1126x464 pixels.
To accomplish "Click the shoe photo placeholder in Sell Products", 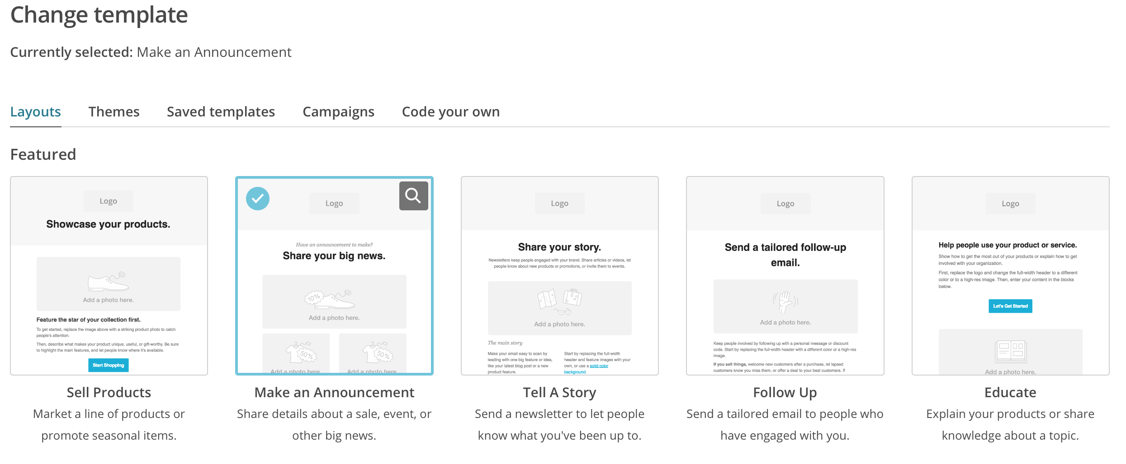I will pyautogui.click(x=109, y=283).
